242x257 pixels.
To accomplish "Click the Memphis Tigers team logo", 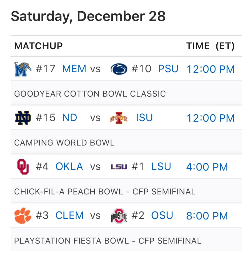I will click(x=23, y=69).
